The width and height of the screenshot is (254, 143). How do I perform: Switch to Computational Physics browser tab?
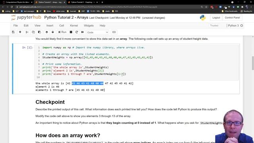pos(17,2)
